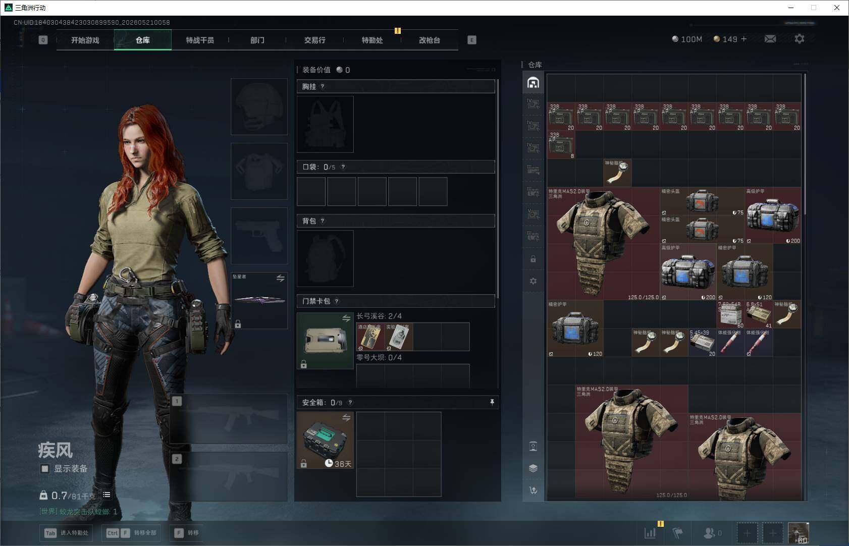Image resolution: width=849 pixels, height=546 pixels.
Task: Show help for 安全箱 safe box
Action: point(350,402)
